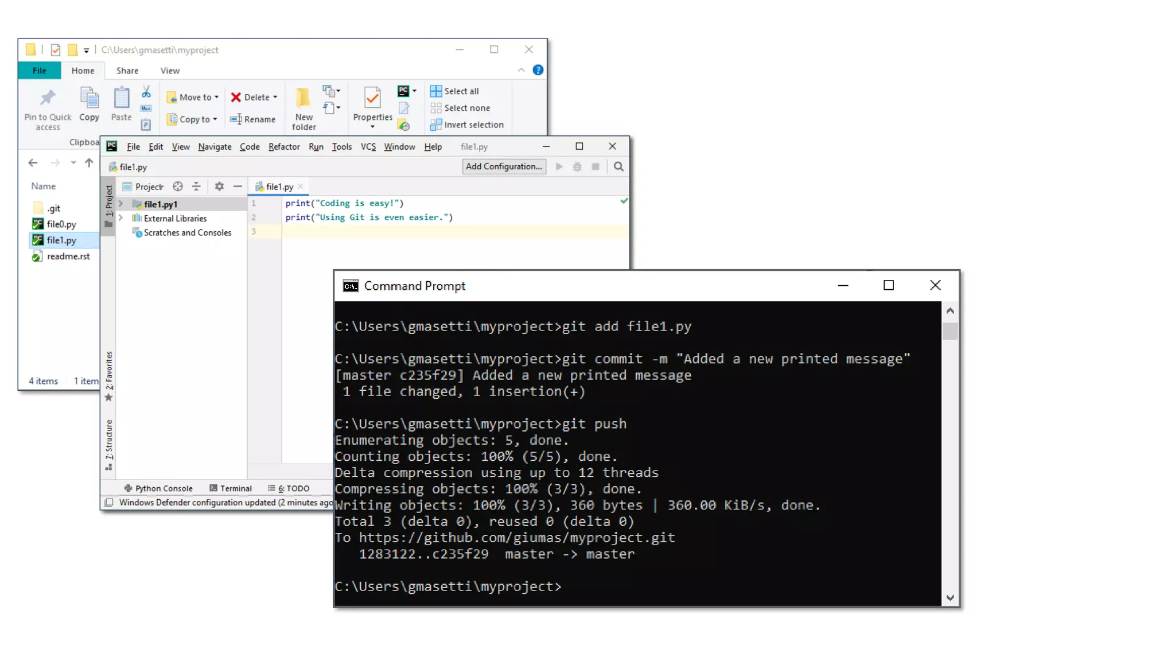Expand the External Libraries tree node

120,218
